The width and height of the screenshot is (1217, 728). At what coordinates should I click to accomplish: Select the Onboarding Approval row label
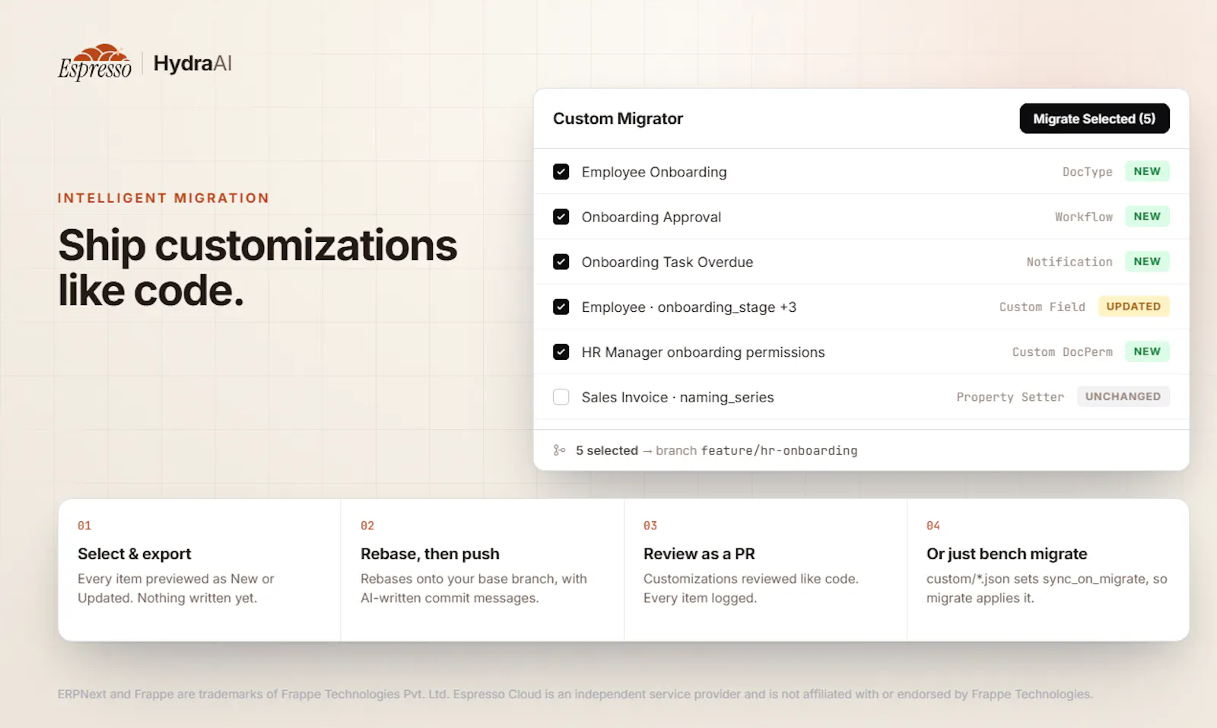(x=651, y=217)
